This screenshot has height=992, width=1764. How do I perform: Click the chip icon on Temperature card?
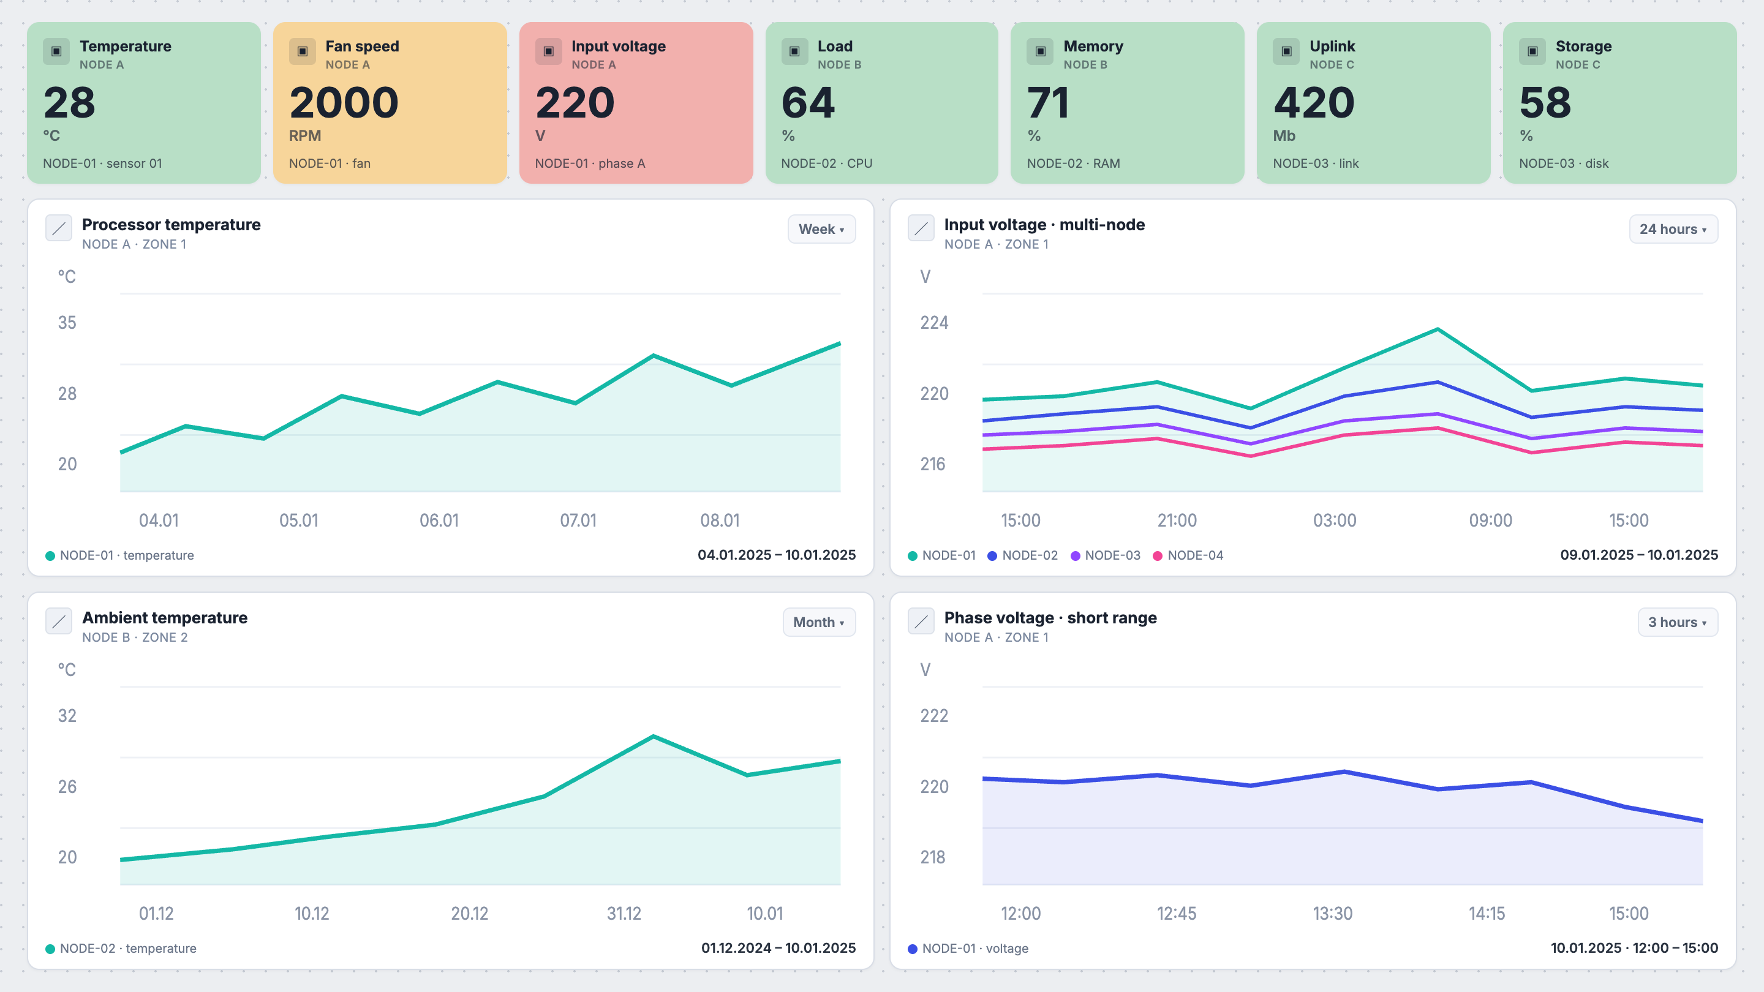[x=56, y=51]
